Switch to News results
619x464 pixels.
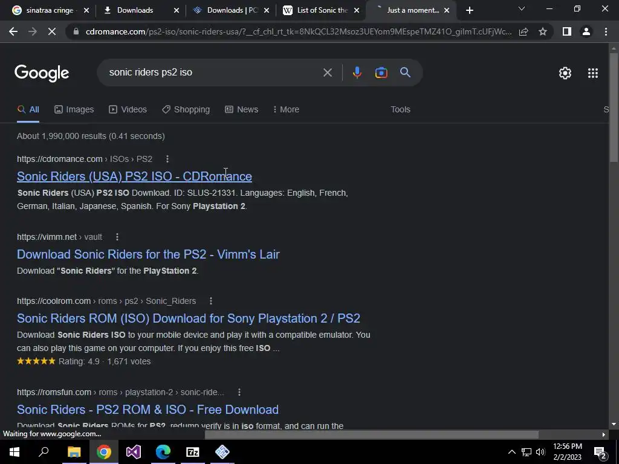pyautogui.click(x=242, y=110)
